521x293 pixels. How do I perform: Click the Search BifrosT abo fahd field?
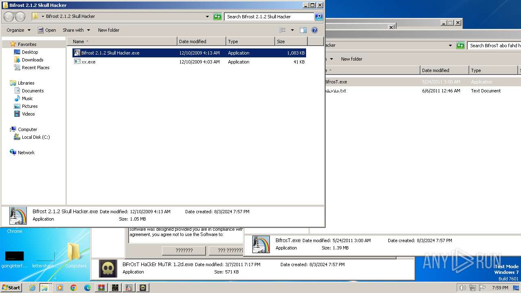click(494, 46)
